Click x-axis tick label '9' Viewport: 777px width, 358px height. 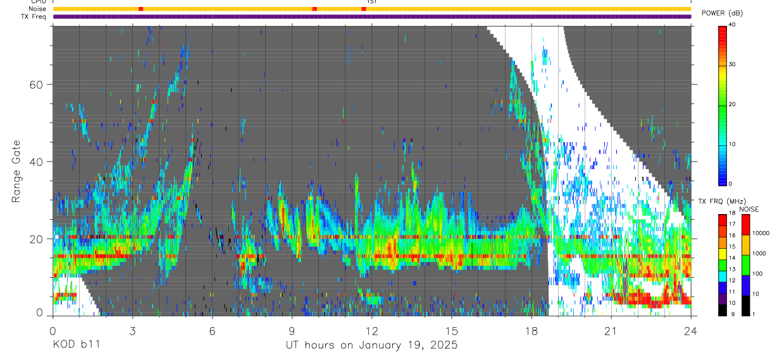[292, 331]
